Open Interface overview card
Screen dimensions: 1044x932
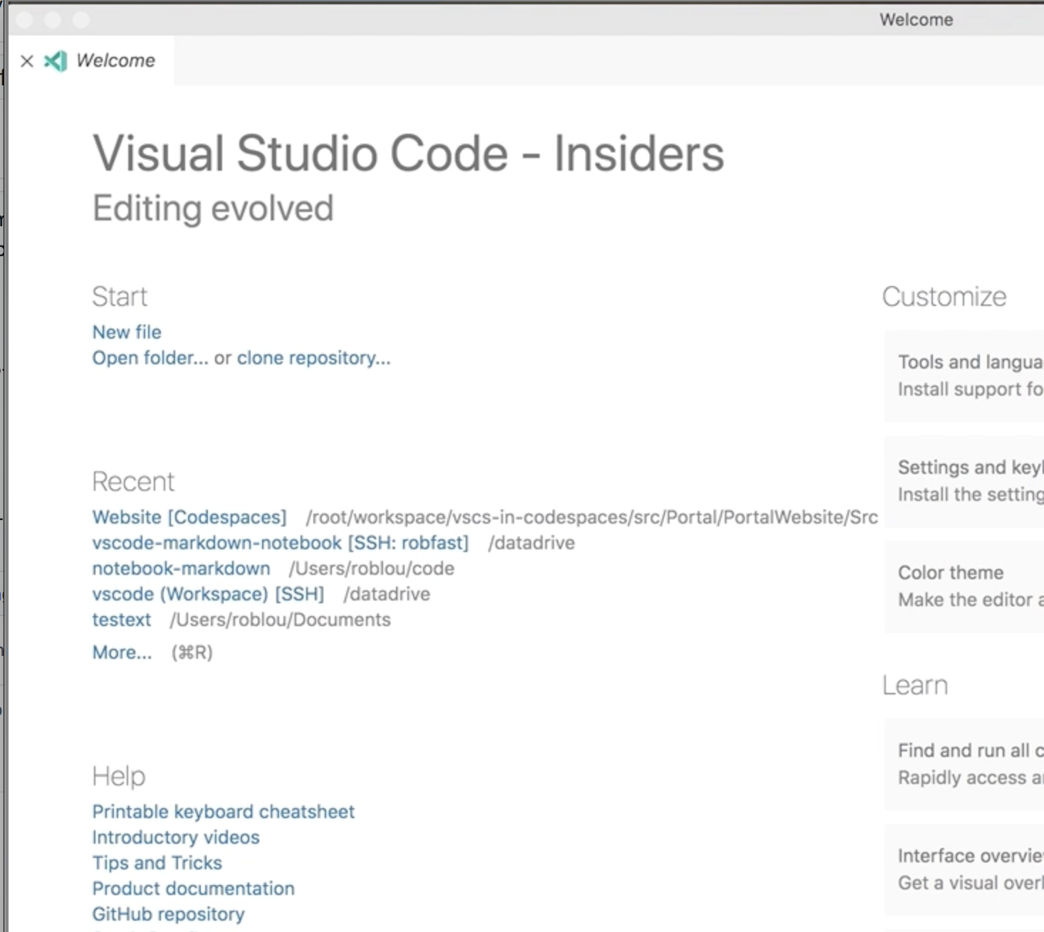pos(964,870)
